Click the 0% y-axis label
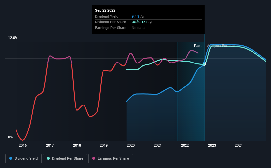271x168 pixels. (10, 137)
